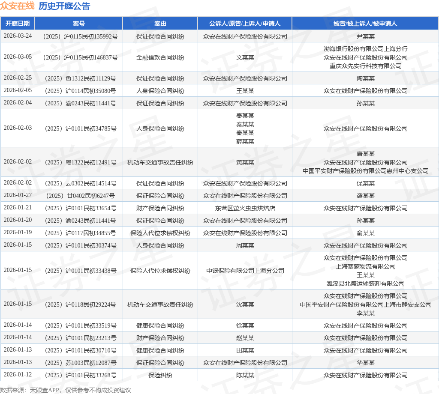Select the date 2026-01-27

click(18, 195)
